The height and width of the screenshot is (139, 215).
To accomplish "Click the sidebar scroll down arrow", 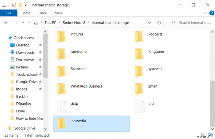I will pos(45,129).
